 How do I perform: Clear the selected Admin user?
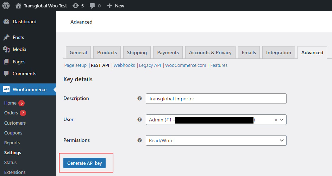pyautogui.click(x=276, y=120)
